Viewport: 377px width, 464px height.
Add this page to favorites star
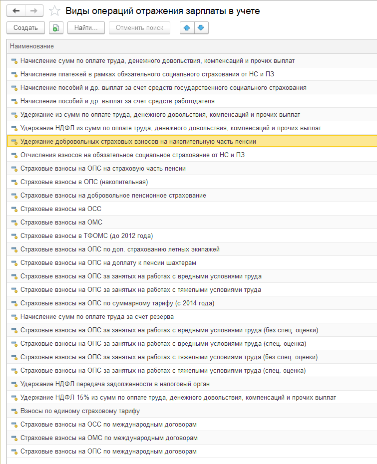(x=54, y=11)
